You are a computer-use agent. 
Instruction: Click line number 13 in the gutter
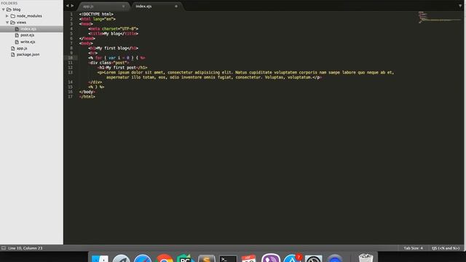(x=70, y=73)
